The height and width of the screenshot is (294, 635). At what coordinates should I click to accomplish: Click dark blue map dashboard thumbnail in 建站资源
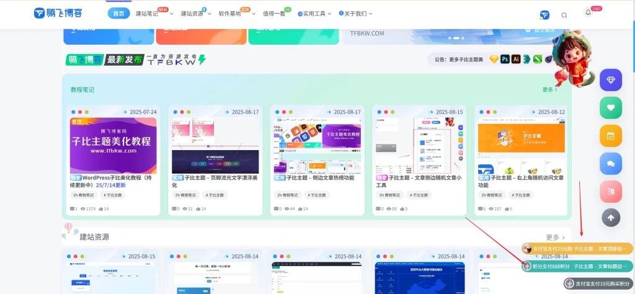pos(420,278)
